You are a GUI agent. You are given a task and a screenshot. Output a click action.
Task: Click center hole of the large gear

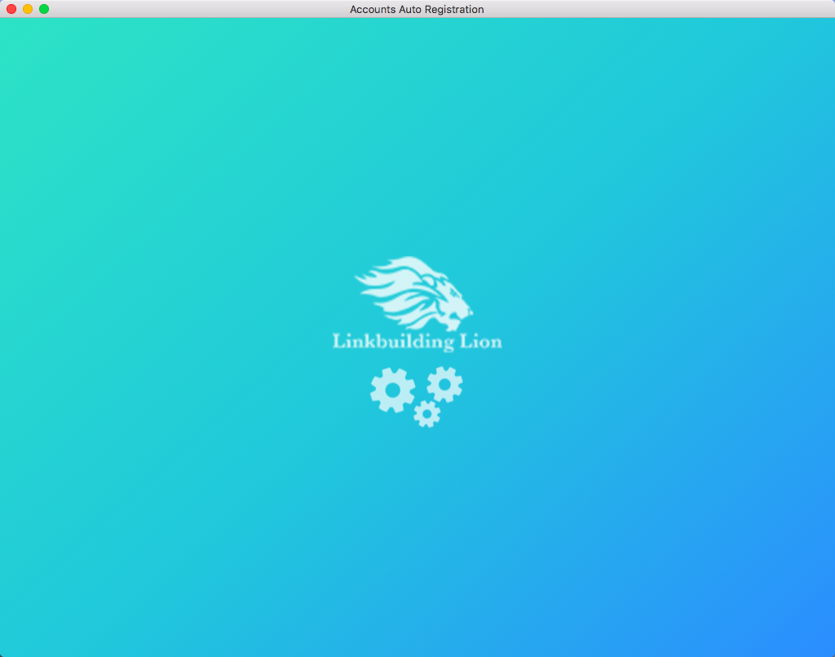pyautogui.click(x=392, y=390)
